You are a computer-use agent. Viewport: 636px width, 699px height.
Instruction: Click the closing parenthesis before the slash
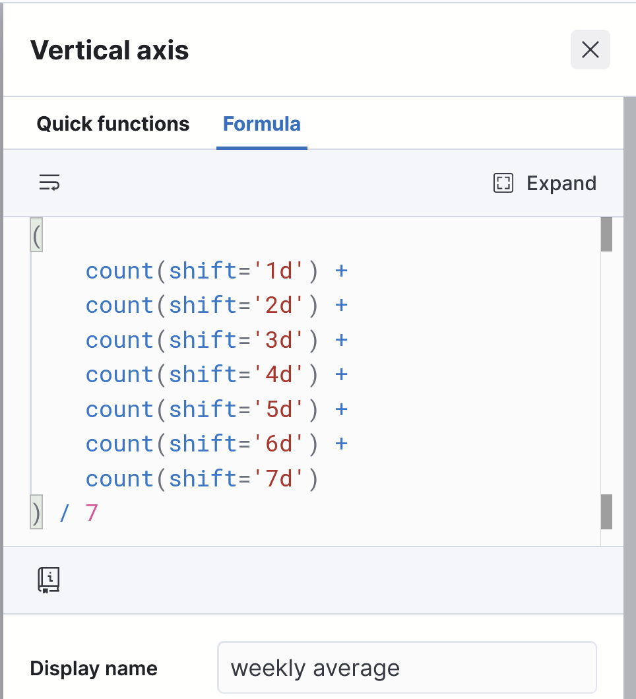coord(36,513)
